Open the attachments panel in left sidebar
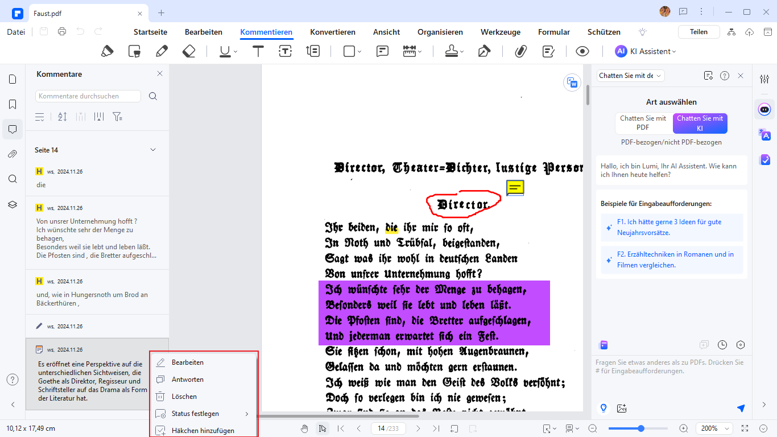Viewport: 777px width, 437px height. click(13, 154)
